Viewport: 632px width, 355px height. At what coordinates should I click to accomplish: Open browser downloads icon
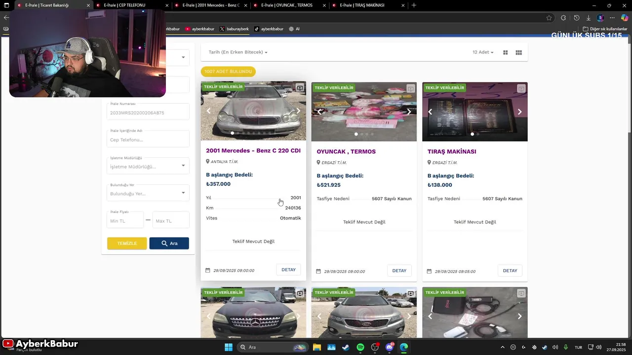click(588, 18)
